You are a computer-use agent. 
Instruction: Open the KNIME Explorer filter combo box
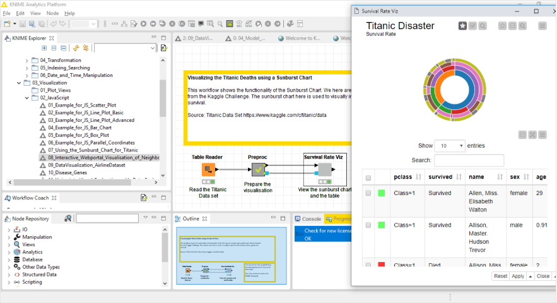click(125, 48)
